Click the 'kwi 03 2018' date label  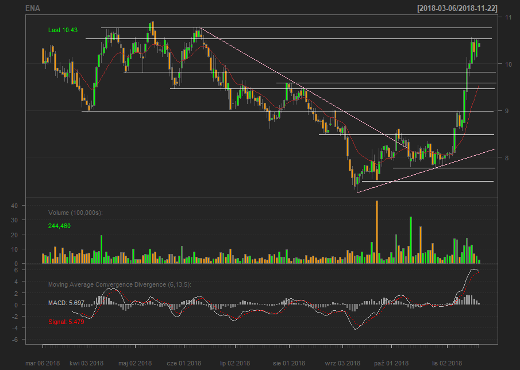[87, 363]
